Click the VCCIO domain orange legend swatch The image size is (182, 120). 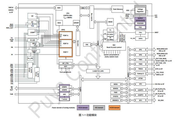(x=114, y=108)
